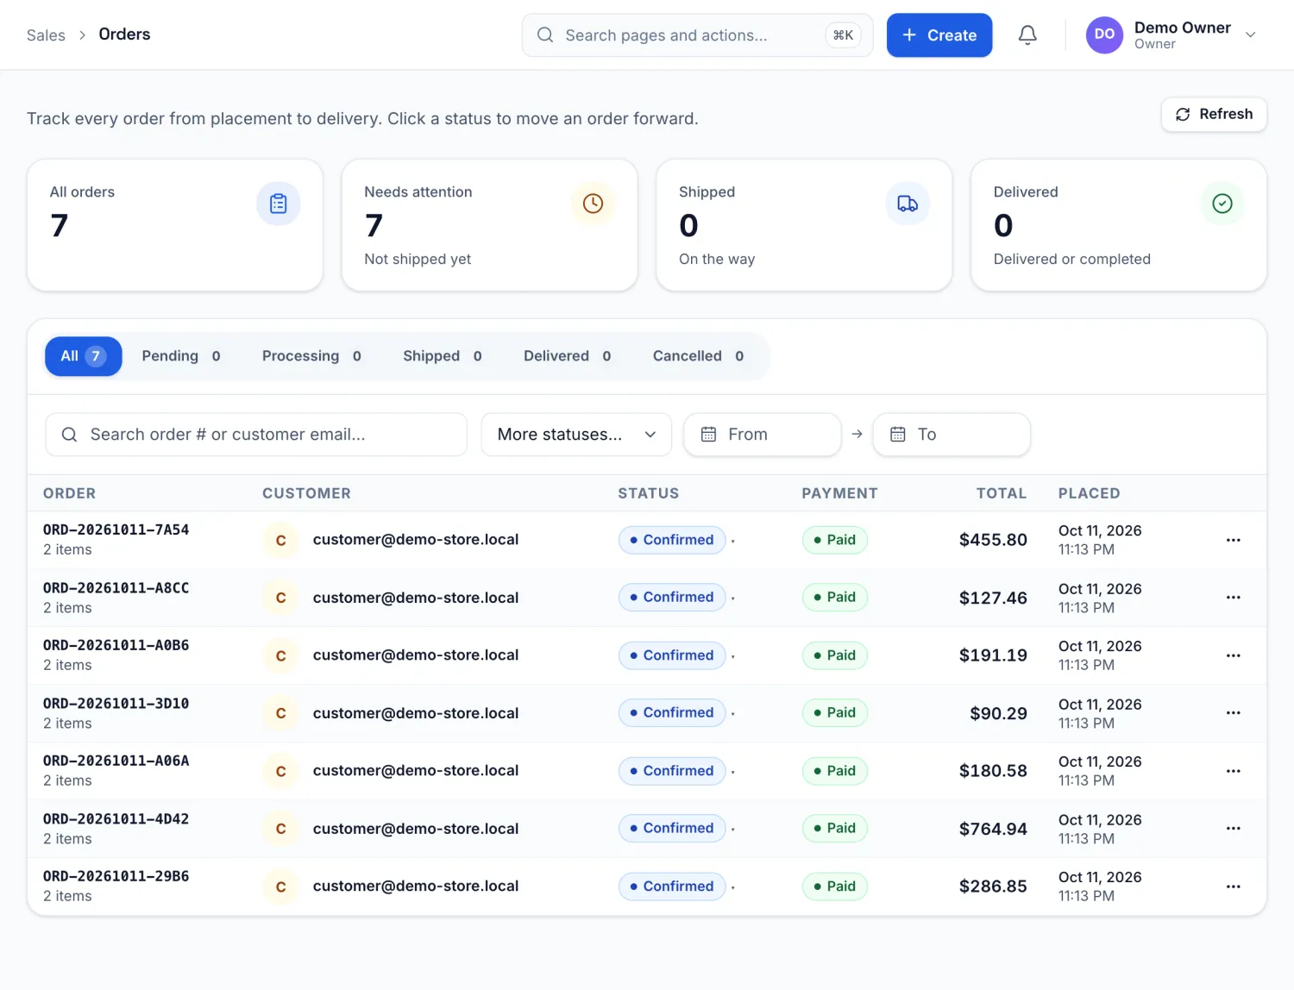Change Confirmed status of ORD-20261011-A8CC
This screenshot has height=990, width=1294.
672,598
